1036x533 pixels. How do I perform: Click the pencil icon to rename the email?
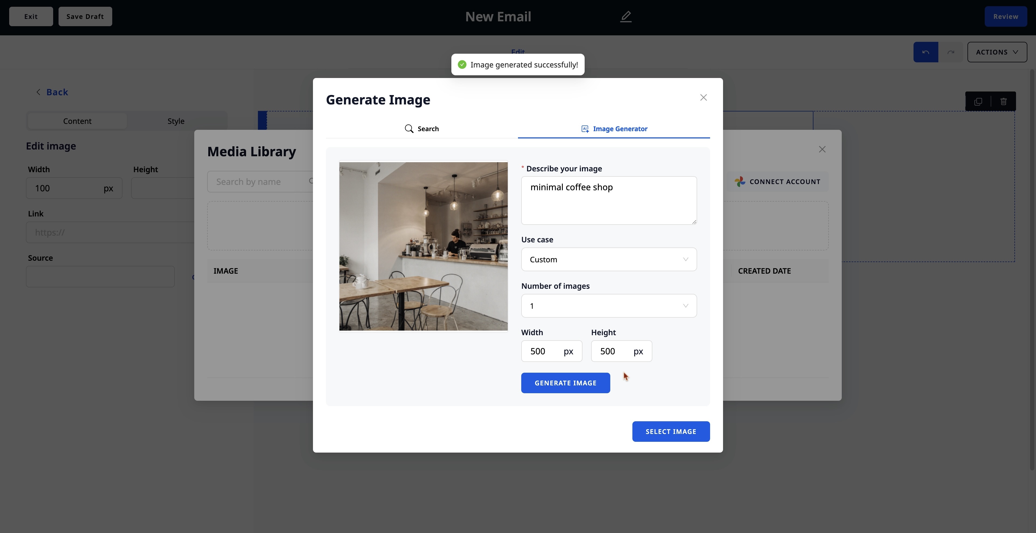click(625, 16)
